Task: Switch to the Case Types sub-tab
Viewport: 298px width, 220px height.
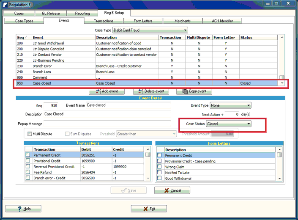Action: [24, 21]
